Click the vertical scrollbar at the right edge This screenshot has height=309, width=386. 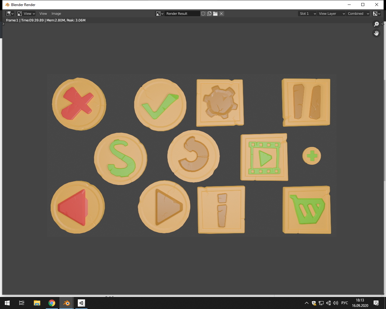click(384, 130)
